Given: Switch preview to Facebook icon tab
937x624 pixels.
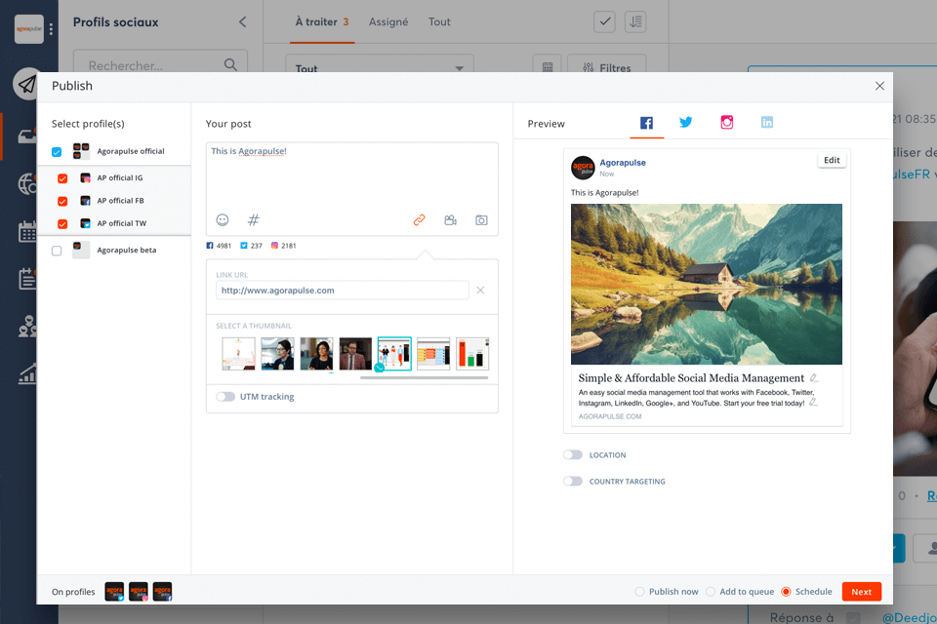Looking at the screenshot, I should (x=646, y=123).
